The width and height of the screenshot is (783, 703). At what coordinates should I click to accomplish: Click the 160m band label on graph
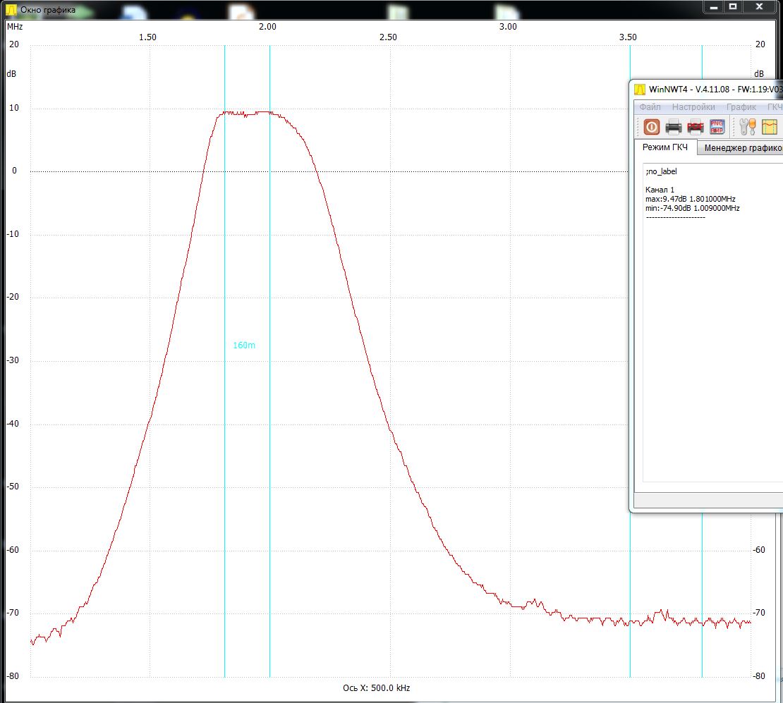(x=244, y=345)
